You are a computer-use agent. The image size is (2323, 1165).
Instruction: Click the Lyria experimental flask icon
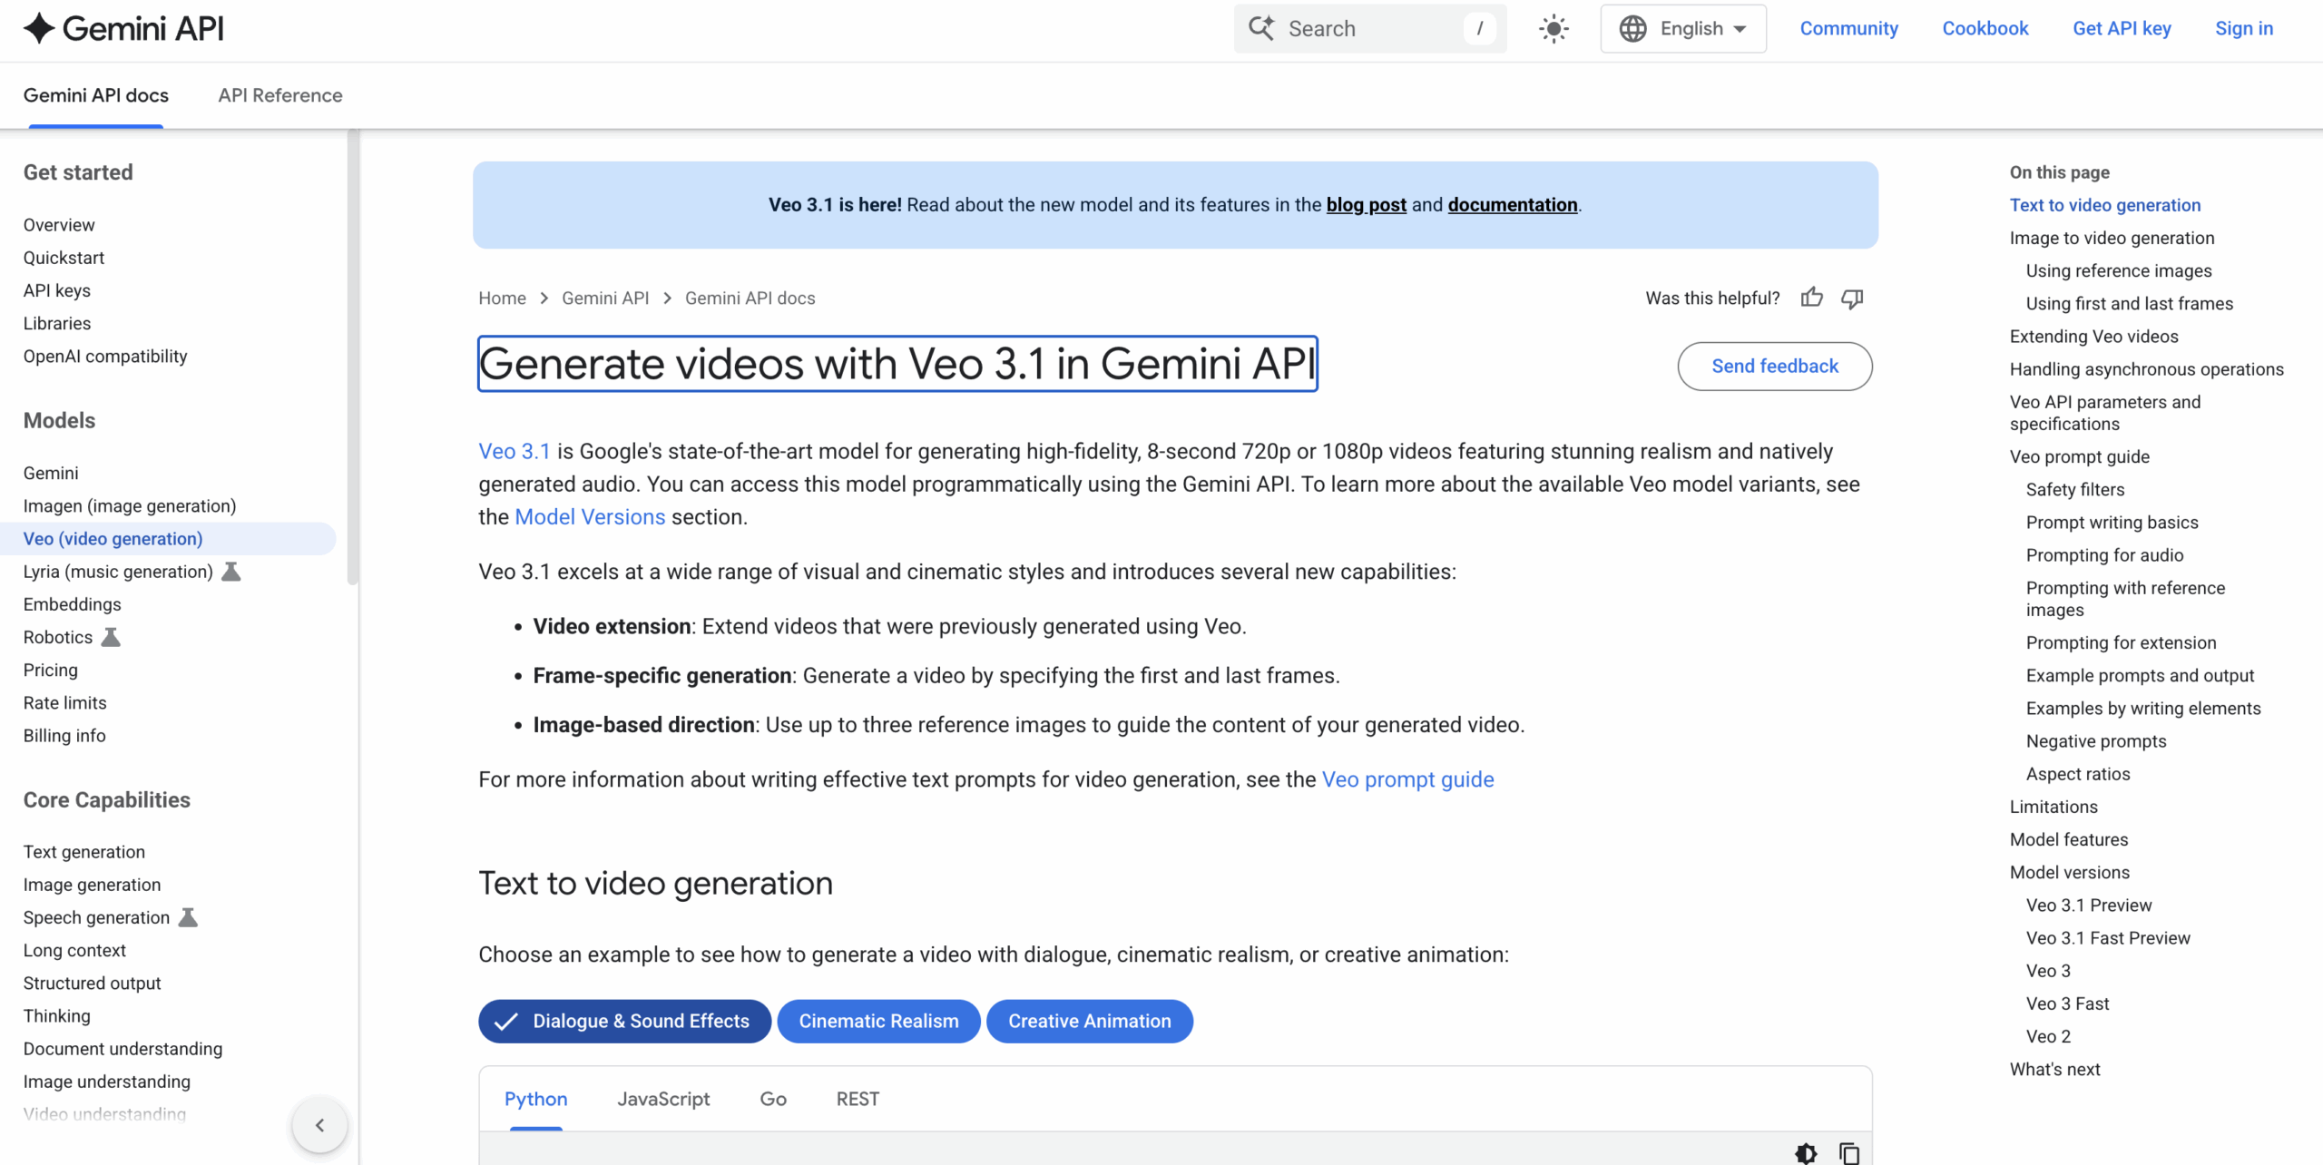(x=231, y=572)
